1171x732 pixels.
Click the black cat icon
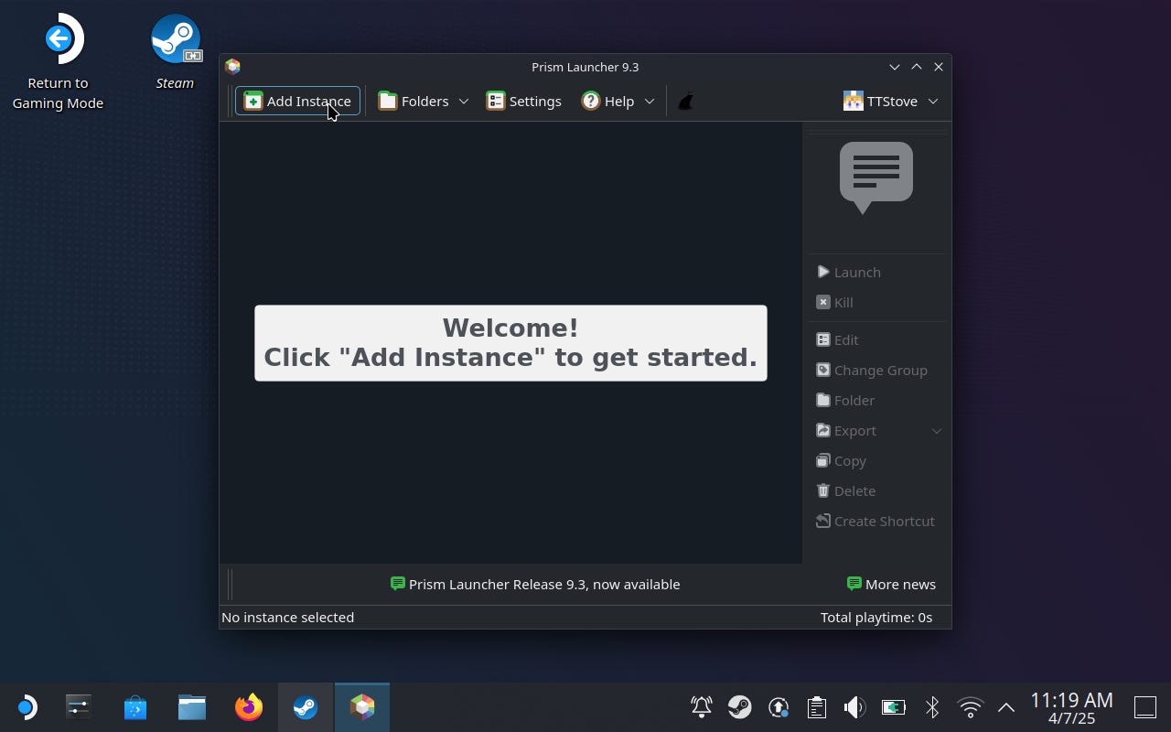click(686, 101)
